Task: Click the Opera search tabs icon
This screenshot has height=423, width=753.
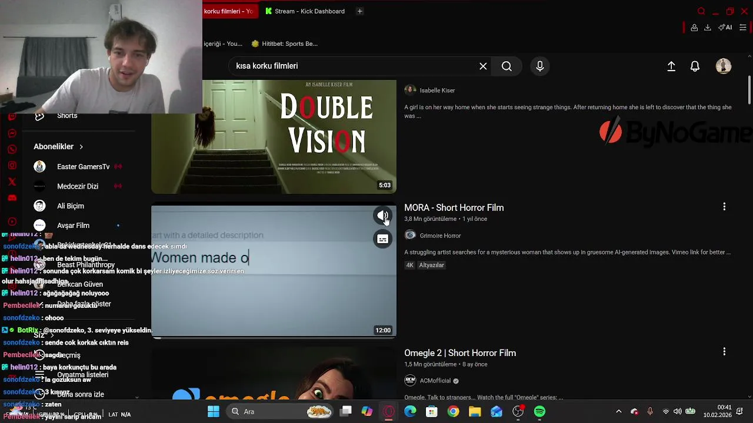Action: pos(701,11)
